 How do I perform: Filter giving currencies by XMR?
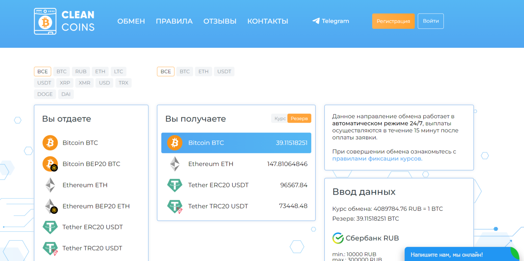[85, 83]
